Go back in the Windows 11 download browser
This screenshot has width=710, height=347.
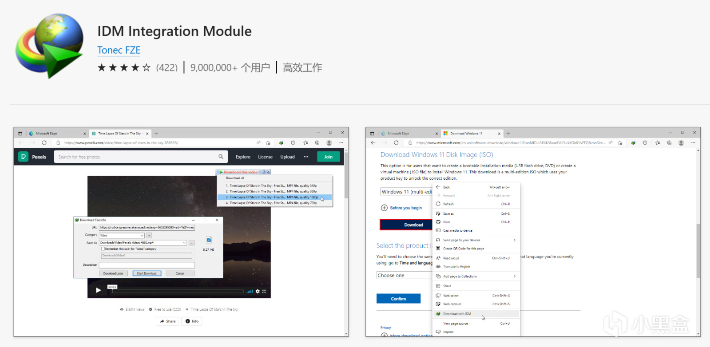373,143
